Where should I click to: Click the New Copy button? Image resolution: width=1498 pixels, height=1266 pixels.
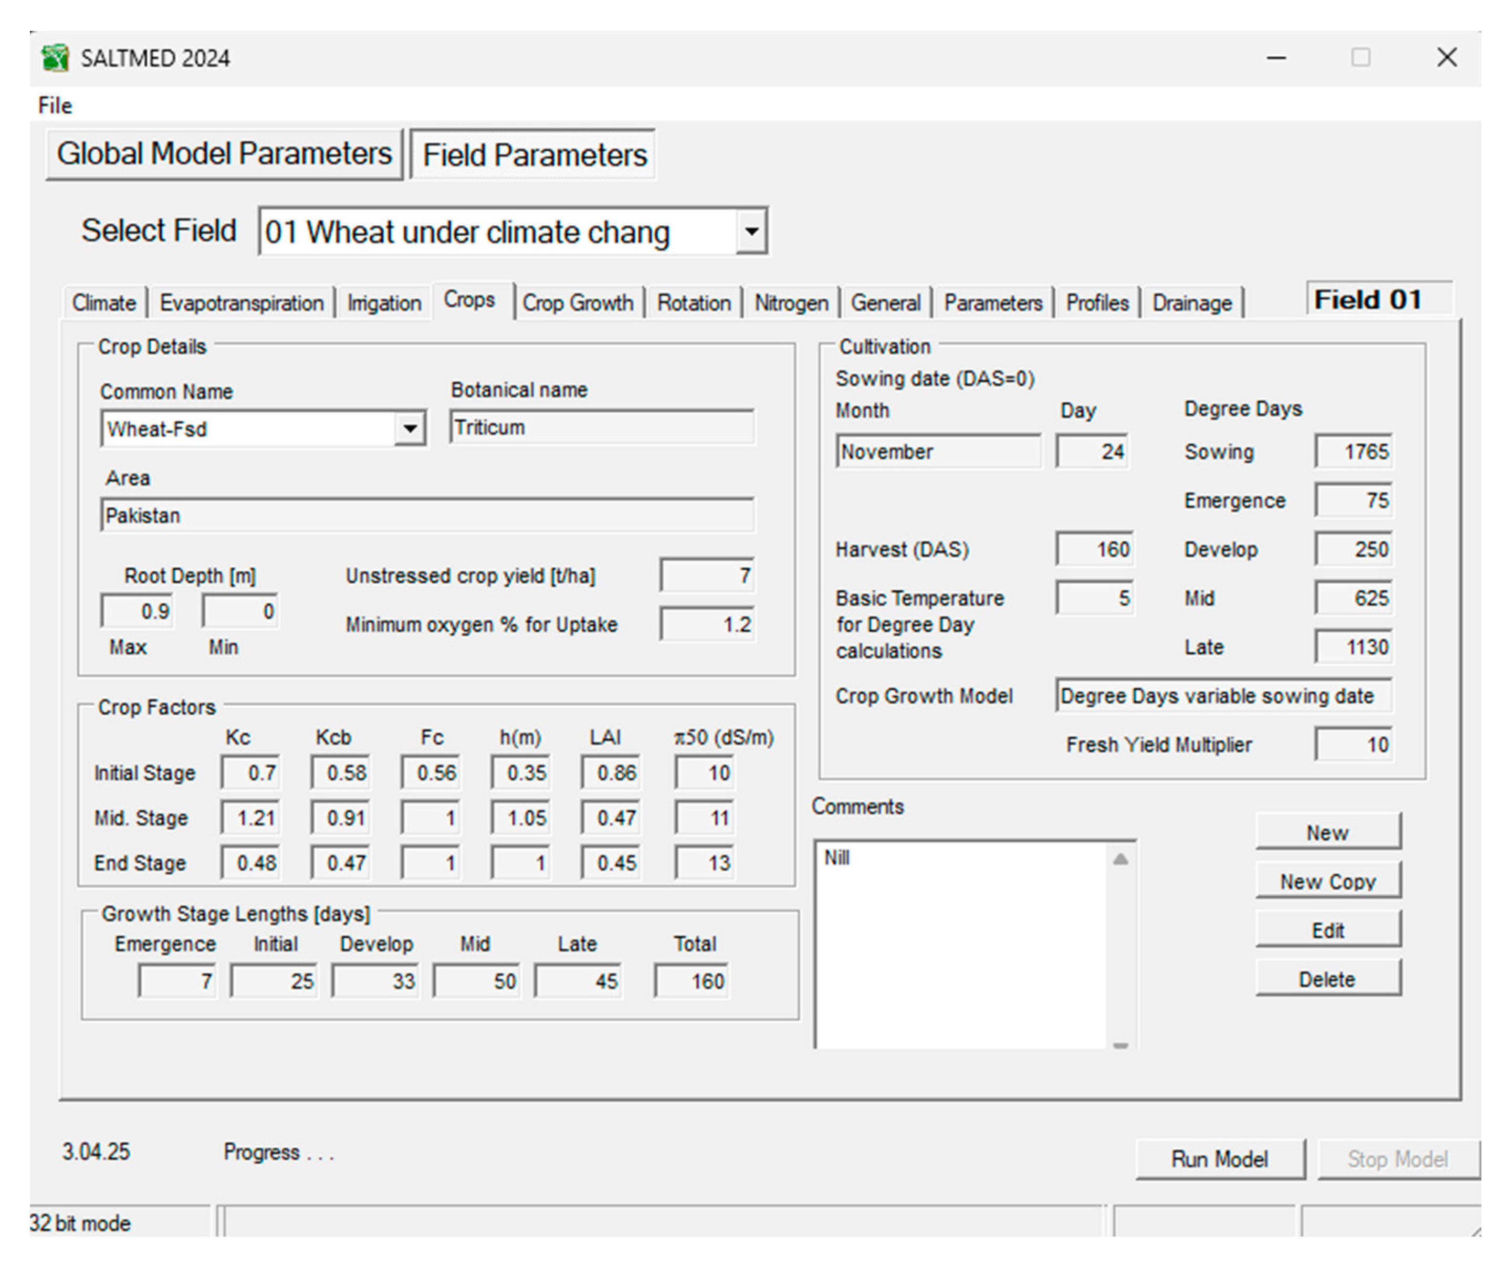click(x=1328, y=881)
